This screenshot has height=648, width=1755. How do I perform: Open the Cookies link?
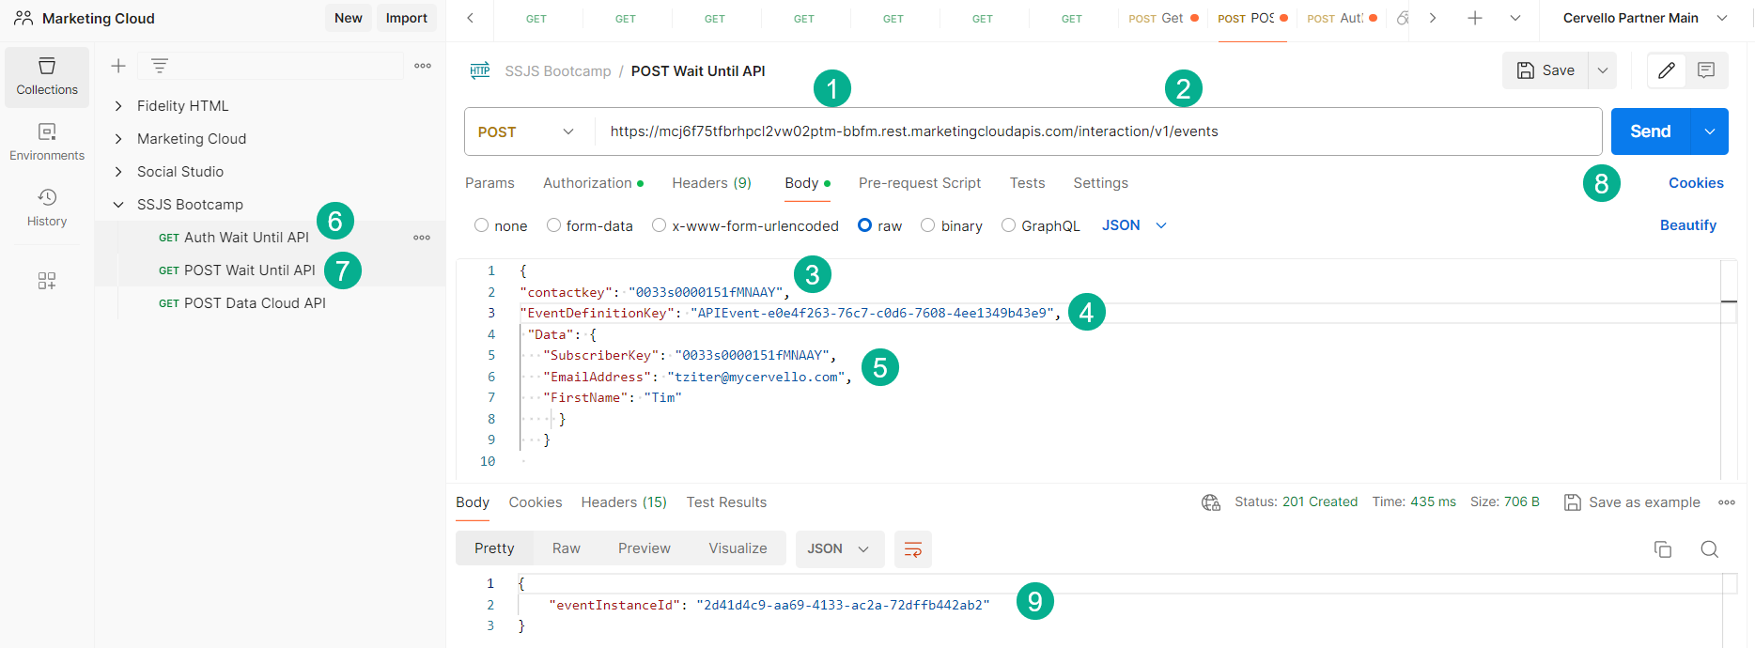tap(1696, 183)
